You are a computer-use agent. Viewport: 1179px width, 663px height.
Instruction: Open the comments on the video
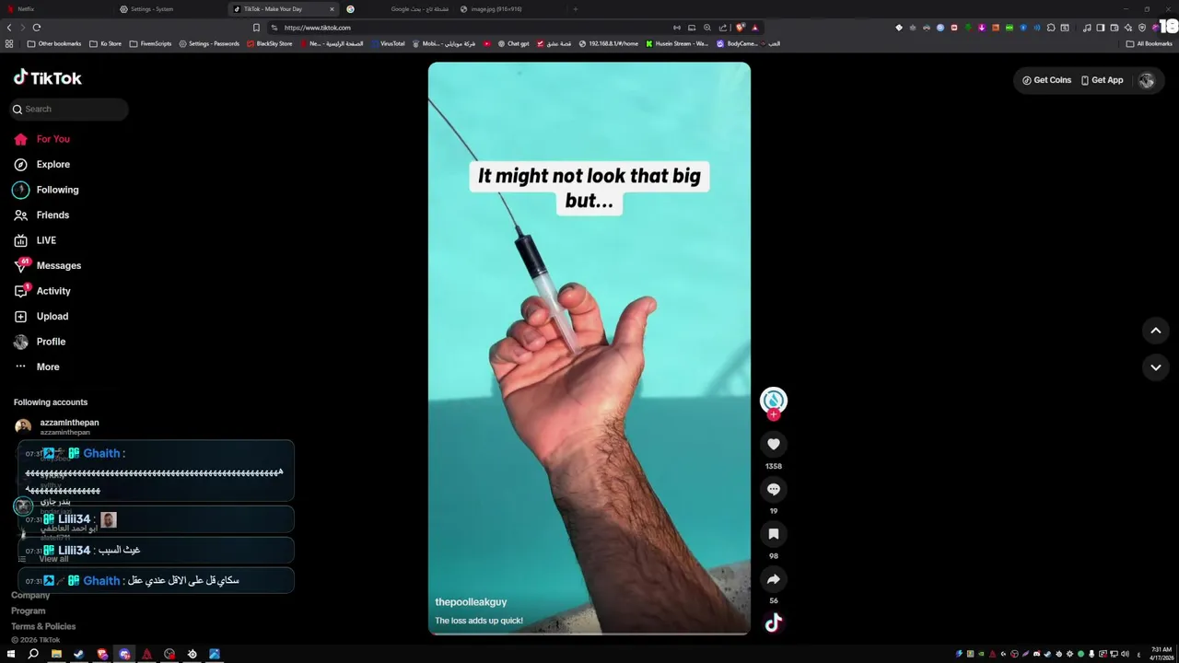click(x=773, y=489)
